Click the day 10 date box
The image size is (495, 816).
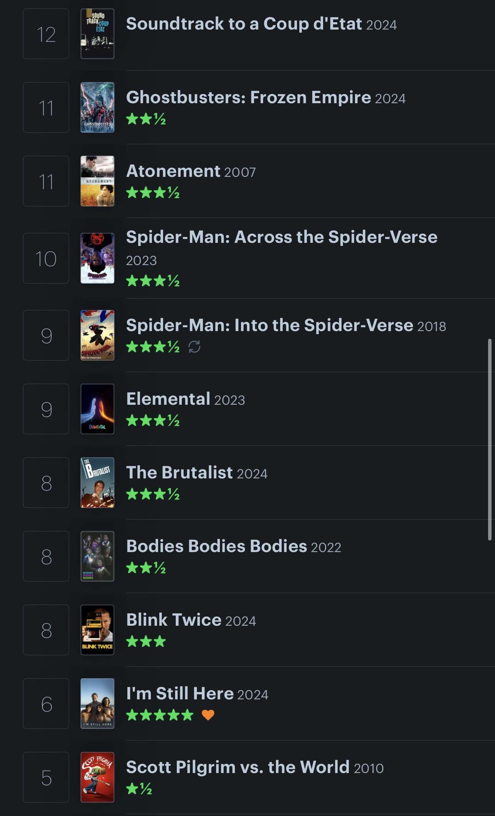pos(46,258)
